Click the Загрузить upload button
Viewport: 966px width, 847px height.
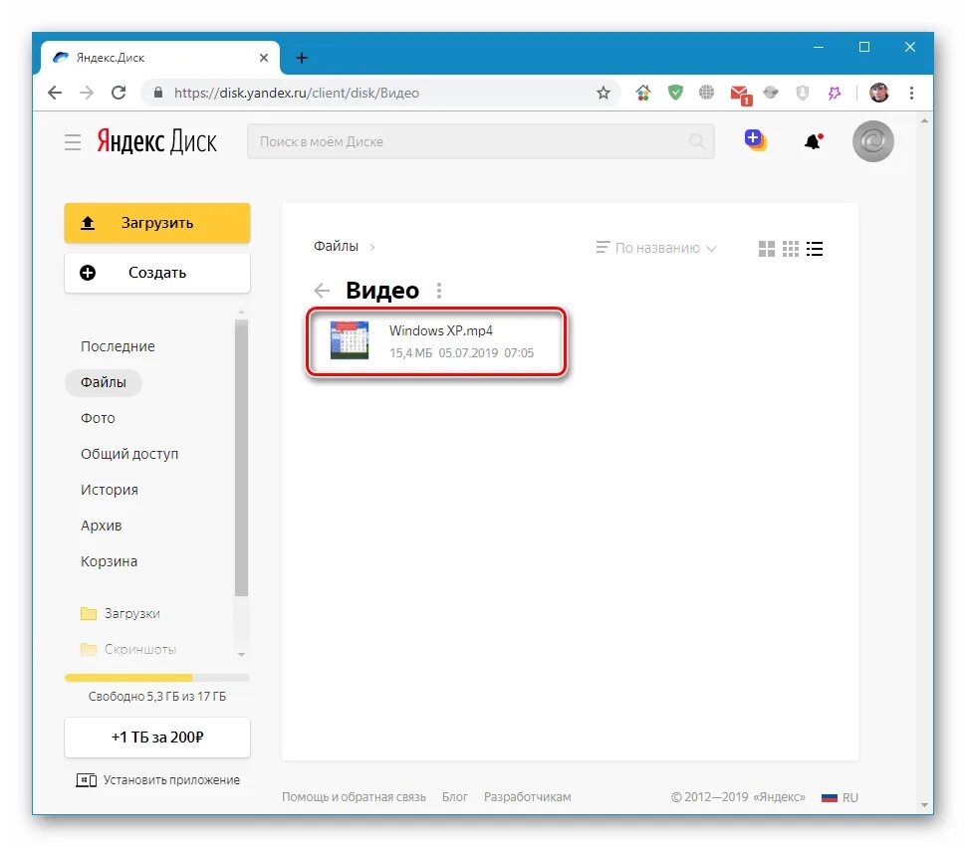tap(157, 223)
